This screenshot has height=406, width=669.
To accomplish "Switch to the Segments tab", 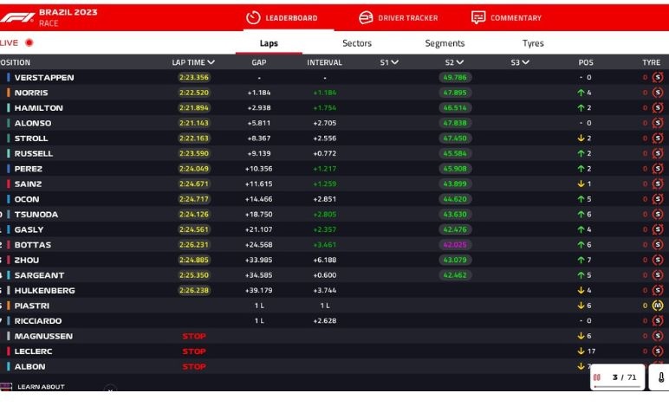I will [445, 43].
